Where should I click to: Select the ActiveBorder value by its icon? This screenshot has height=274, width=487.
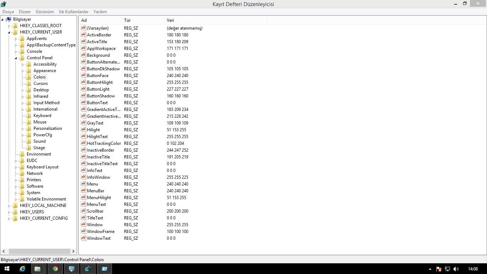(x=83, y=35)
